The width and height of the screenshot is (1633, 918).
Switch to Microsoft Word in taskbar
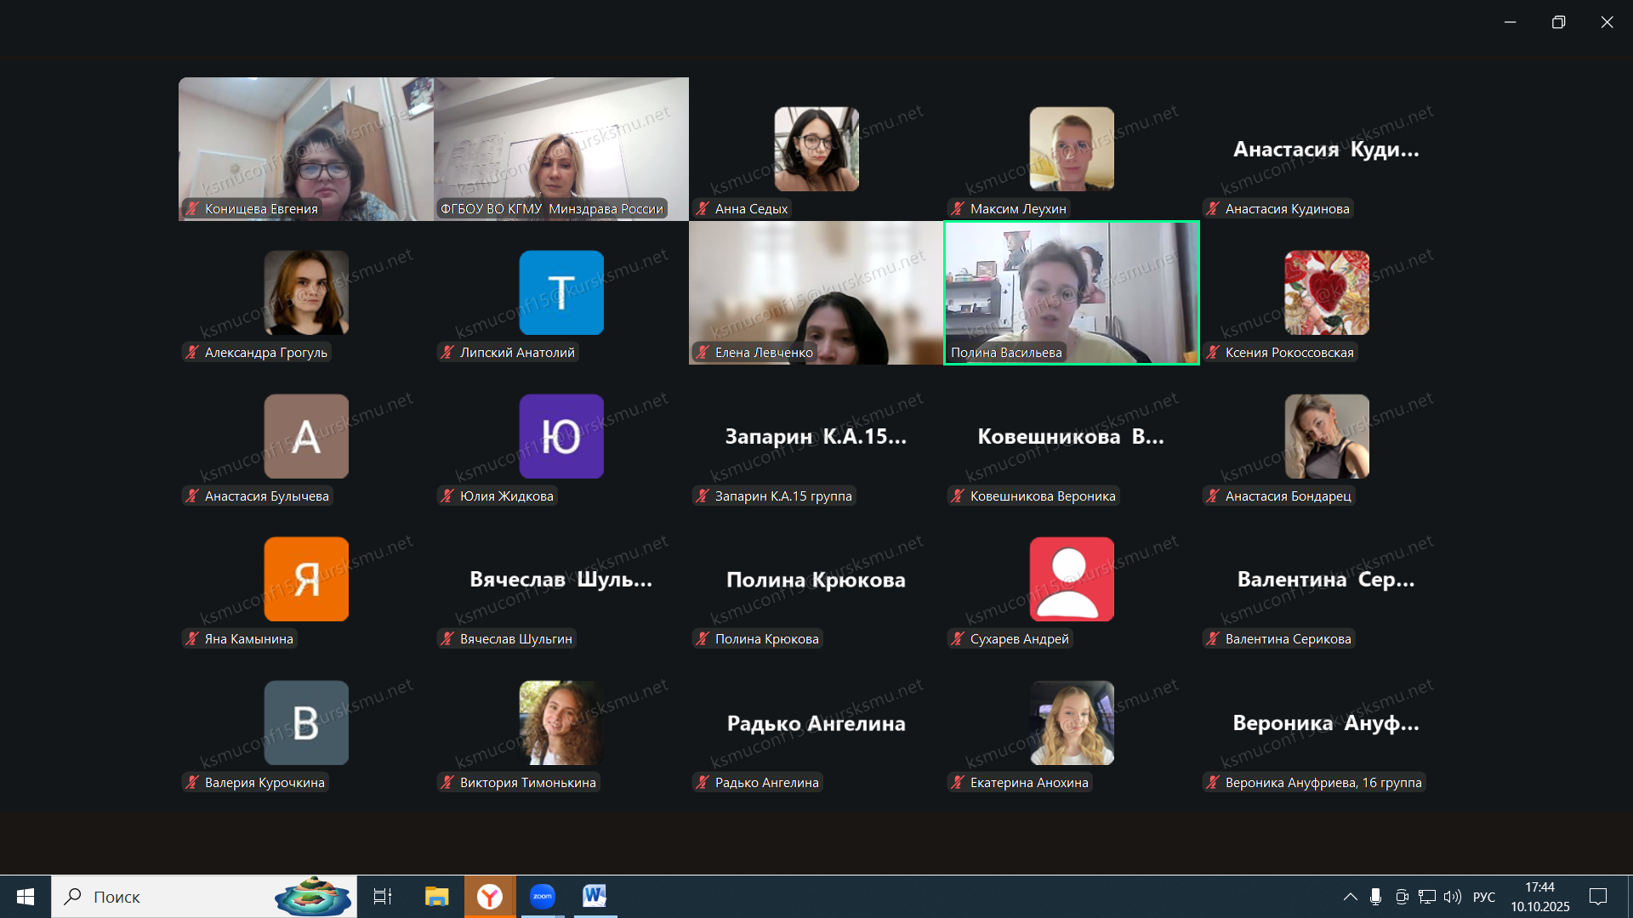tap(595, 896)
